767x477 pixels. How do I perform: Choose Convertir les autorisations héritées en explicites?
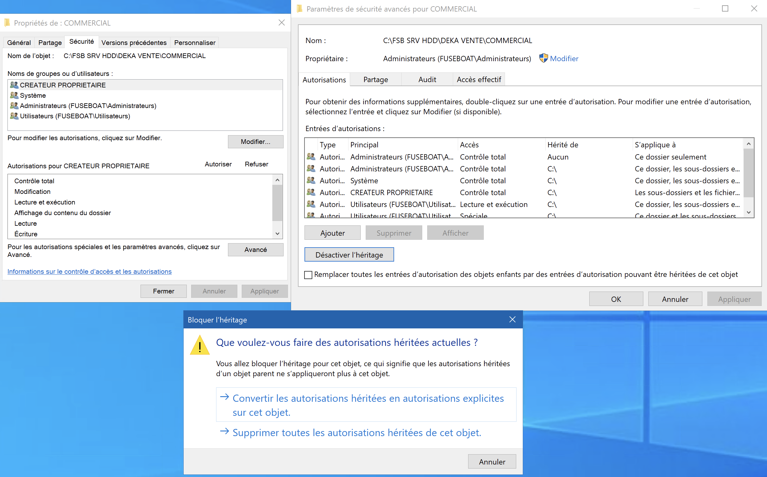point(366,405)
